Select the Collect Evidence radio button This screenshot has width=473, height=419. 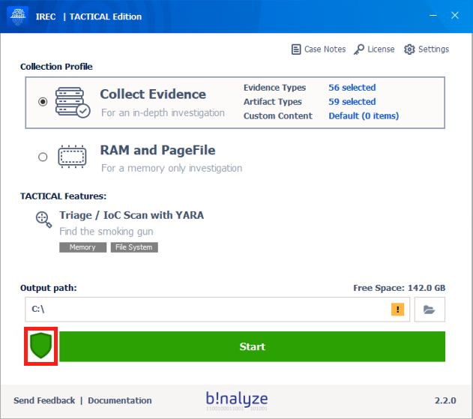[x=43, y=102]
